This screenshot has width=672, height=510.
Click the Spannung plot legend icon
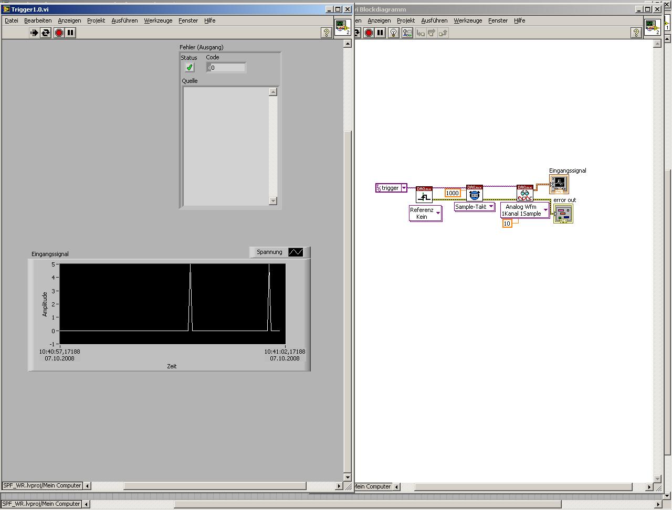pyautogui.click(x=296, y=252)
